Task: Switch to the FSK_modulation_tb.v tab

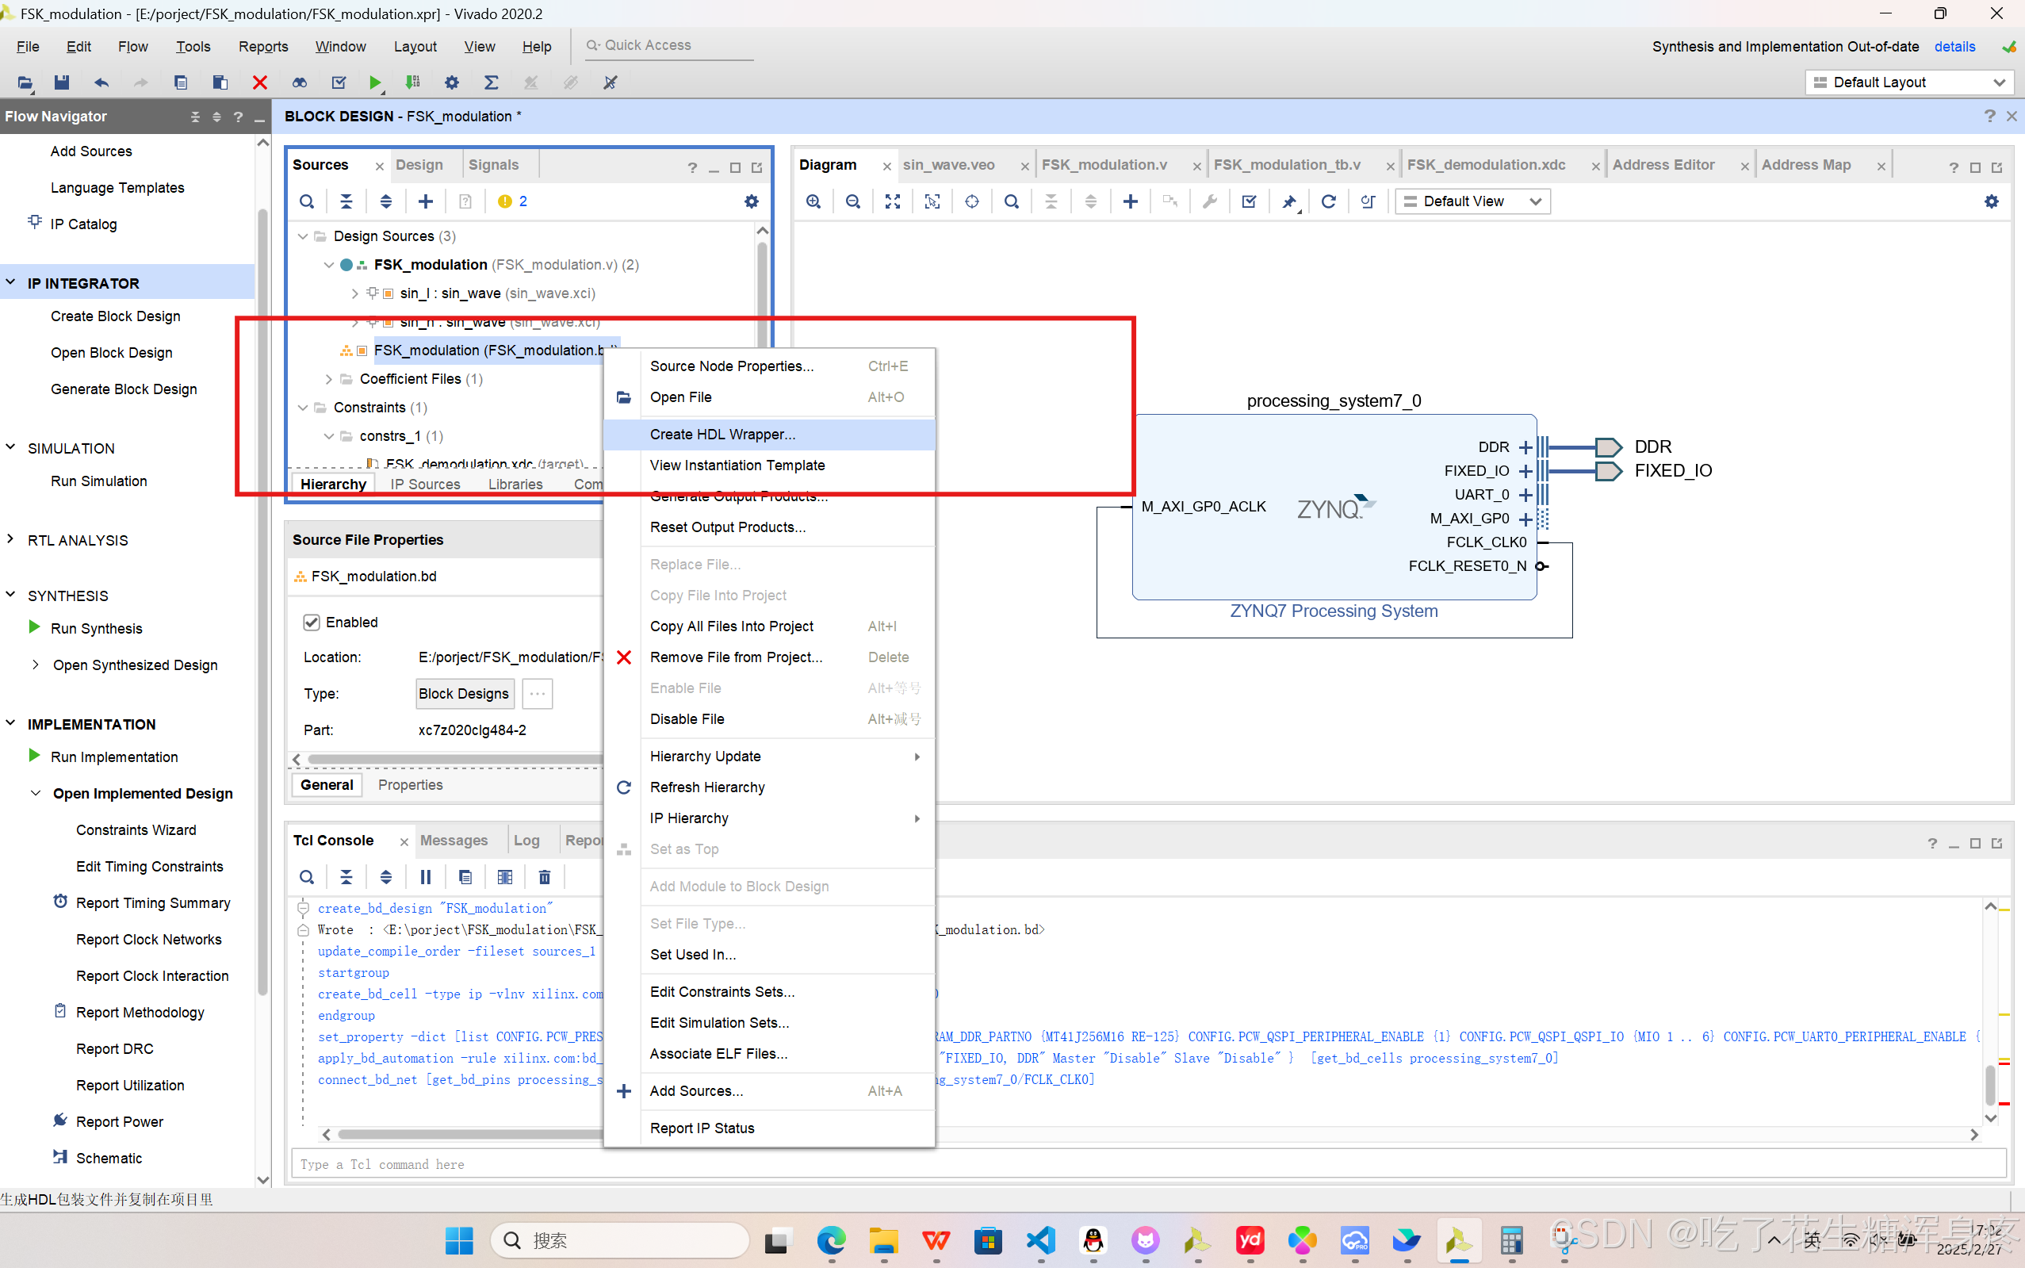Action: coord(1287,165)
